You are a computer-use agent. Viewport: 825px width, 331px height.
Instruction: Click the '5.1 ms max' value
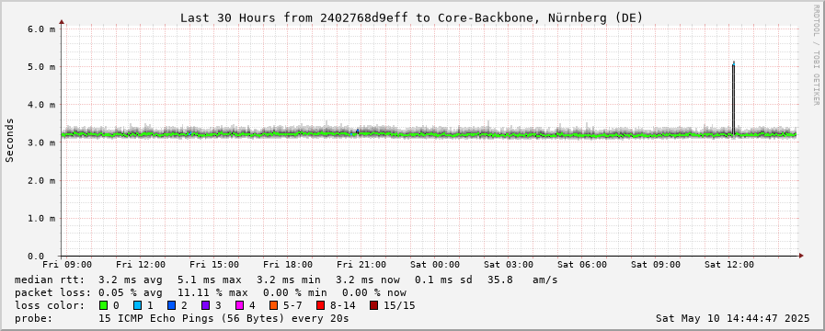point(209,280)
